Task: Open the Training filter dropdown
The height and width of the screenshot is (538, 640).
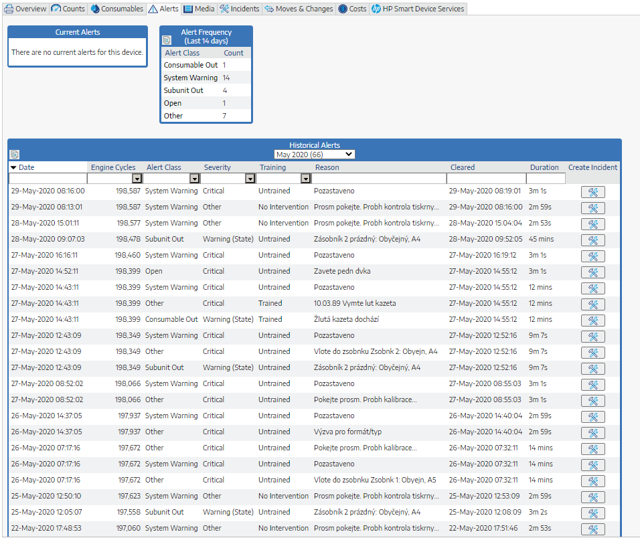Action: click(x=305, y=179)
